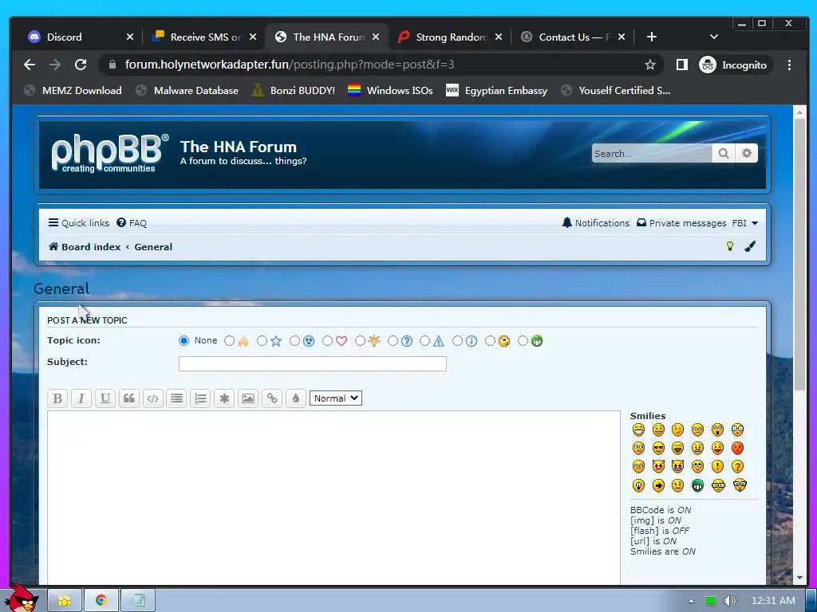Open Private messages link

point(681,223)
